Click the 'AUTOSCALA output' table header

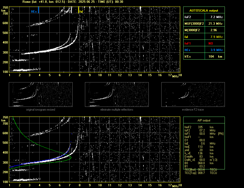204,10
